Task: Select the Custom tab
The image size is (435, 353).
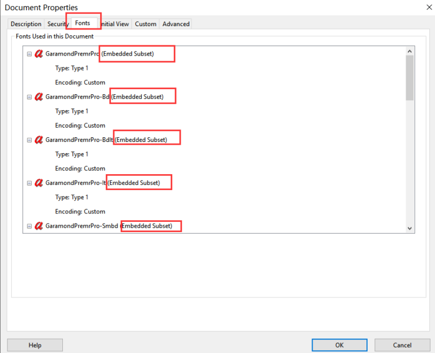Action: [146, 24]
